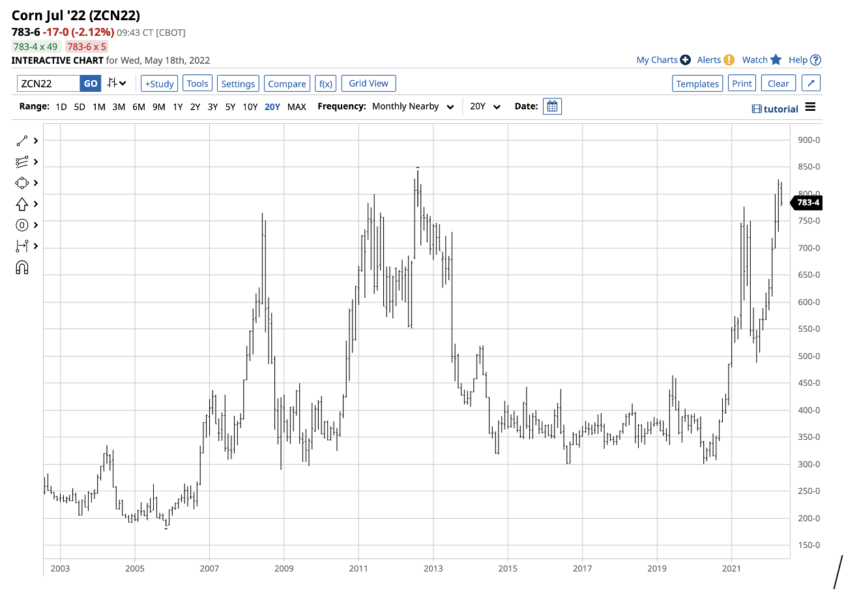Select the 1Y range
This screenshot has height=593, width=846.
coord(177,107)
